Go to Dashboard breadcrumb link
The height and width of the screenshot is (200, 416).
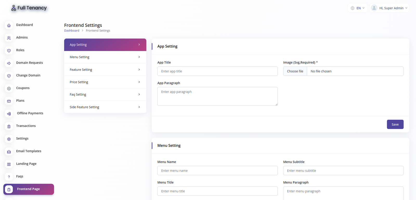71,30
